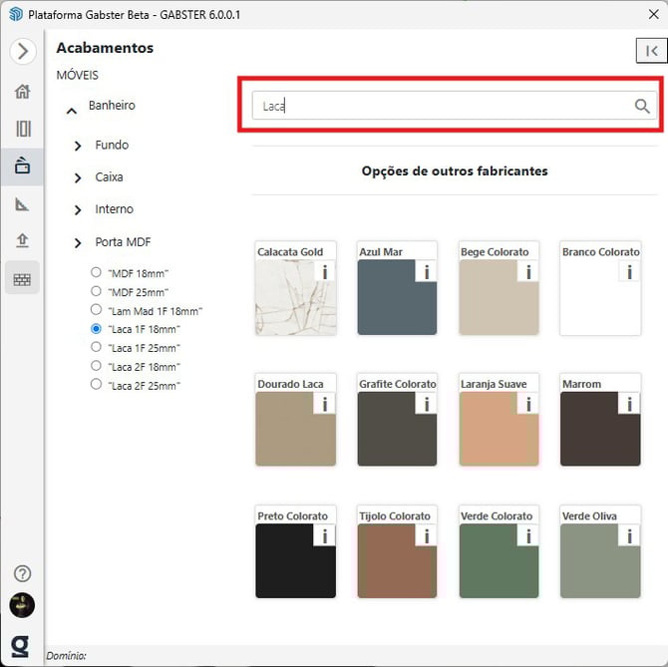Expand the Interno category
This screenshot has height=667, width=668.
click(78, 209)
